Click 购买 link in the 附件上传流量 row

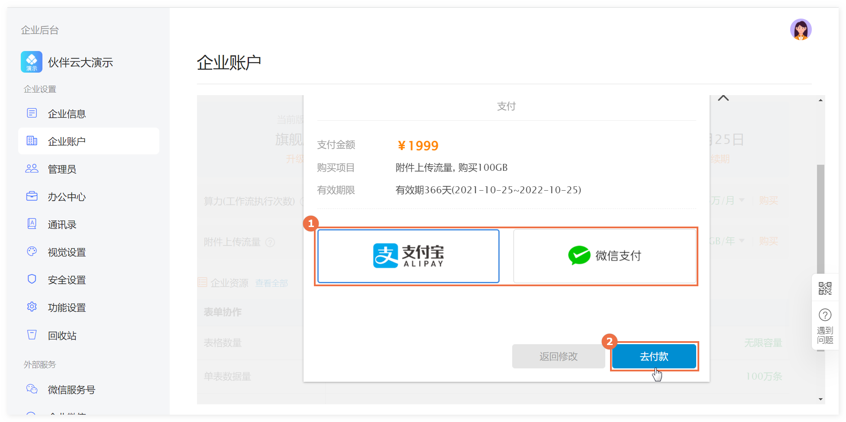(769, 241)
